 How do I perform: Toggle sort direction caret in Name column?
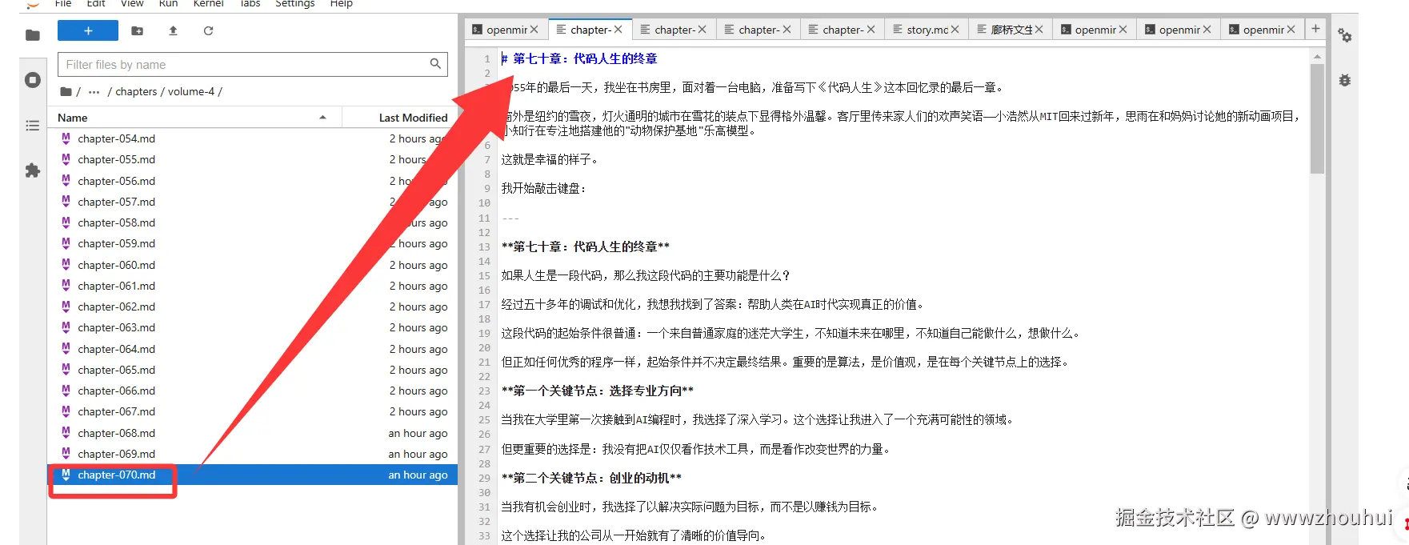coord(322,118)
